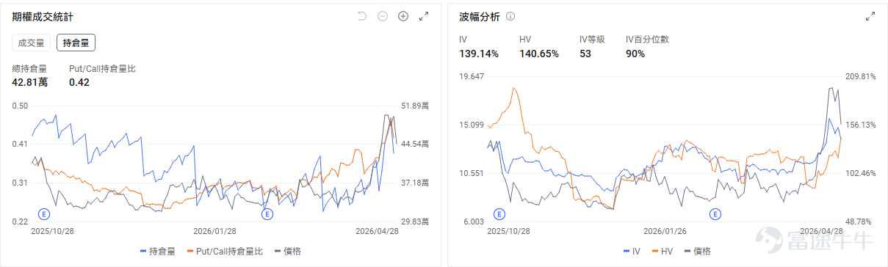Toggle the 價格 legend in left chart

tap(288, 251)
